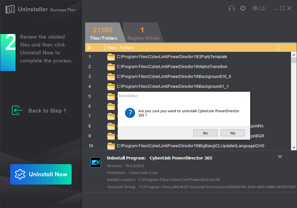The width and height of the screenshot is (297, 208).
Task: Click the Back to Step 1 arrow icon
Action: coord(17,111)
